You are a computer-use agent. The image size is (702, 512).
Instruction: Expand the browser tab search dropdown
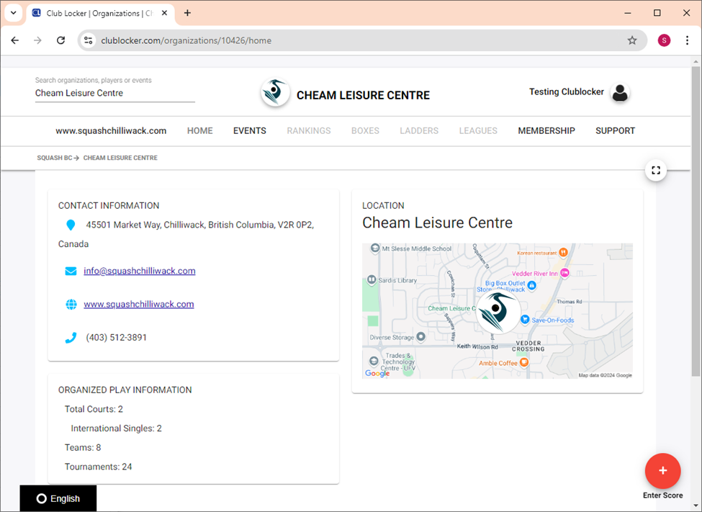click(x=13, y=13)
